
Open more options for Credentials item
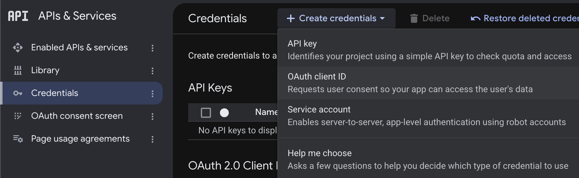(153, 93)
